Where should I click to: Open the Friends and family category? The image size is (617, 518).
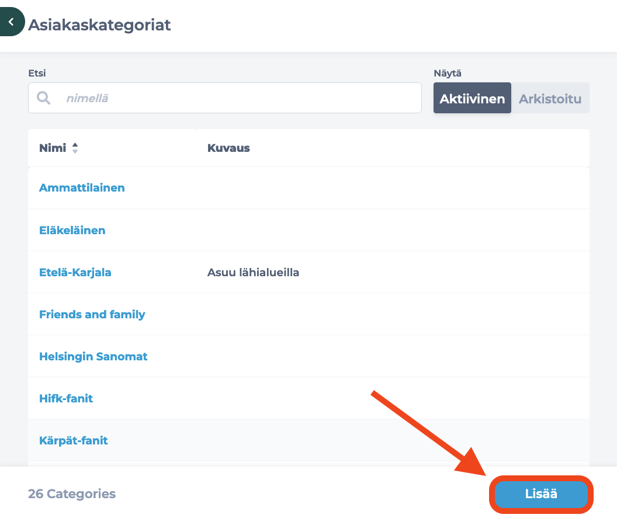92,314
